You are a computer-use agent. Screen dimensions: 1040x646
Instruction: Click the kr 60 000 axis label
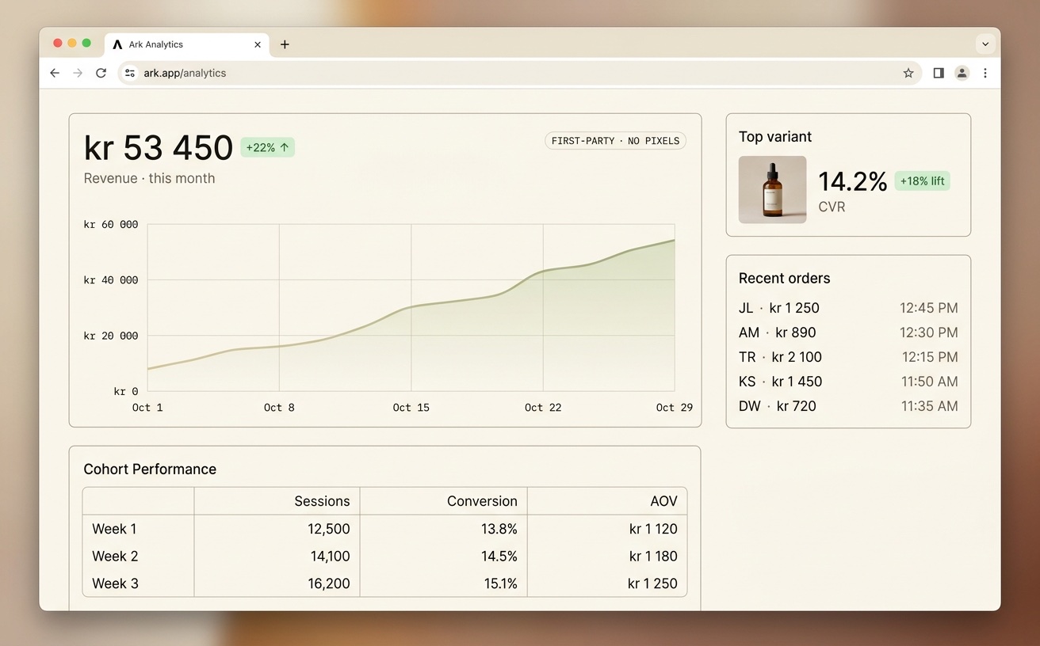click(111, 225)
